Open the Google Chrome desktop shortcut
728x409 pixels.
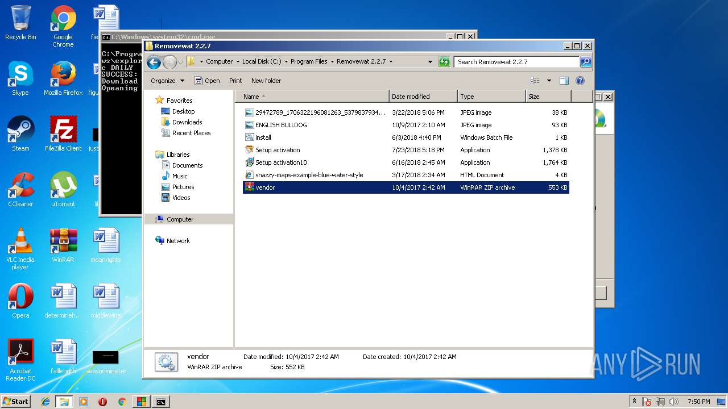[63, 27]
